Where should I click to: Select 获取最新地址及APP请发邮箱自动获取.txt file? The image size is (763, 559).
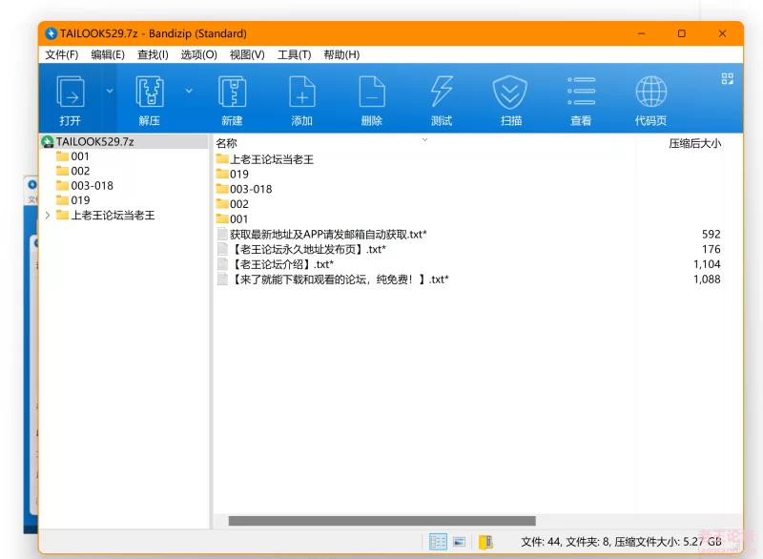[x=328, y=234]
